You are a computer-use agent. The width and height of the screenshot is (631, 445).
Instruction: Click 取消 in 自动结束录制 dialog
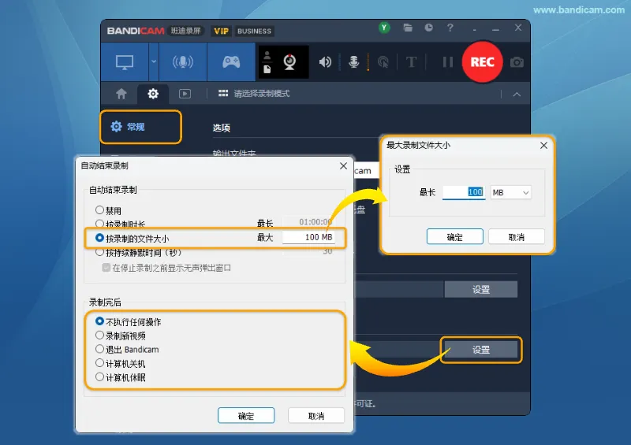[316, 416]
